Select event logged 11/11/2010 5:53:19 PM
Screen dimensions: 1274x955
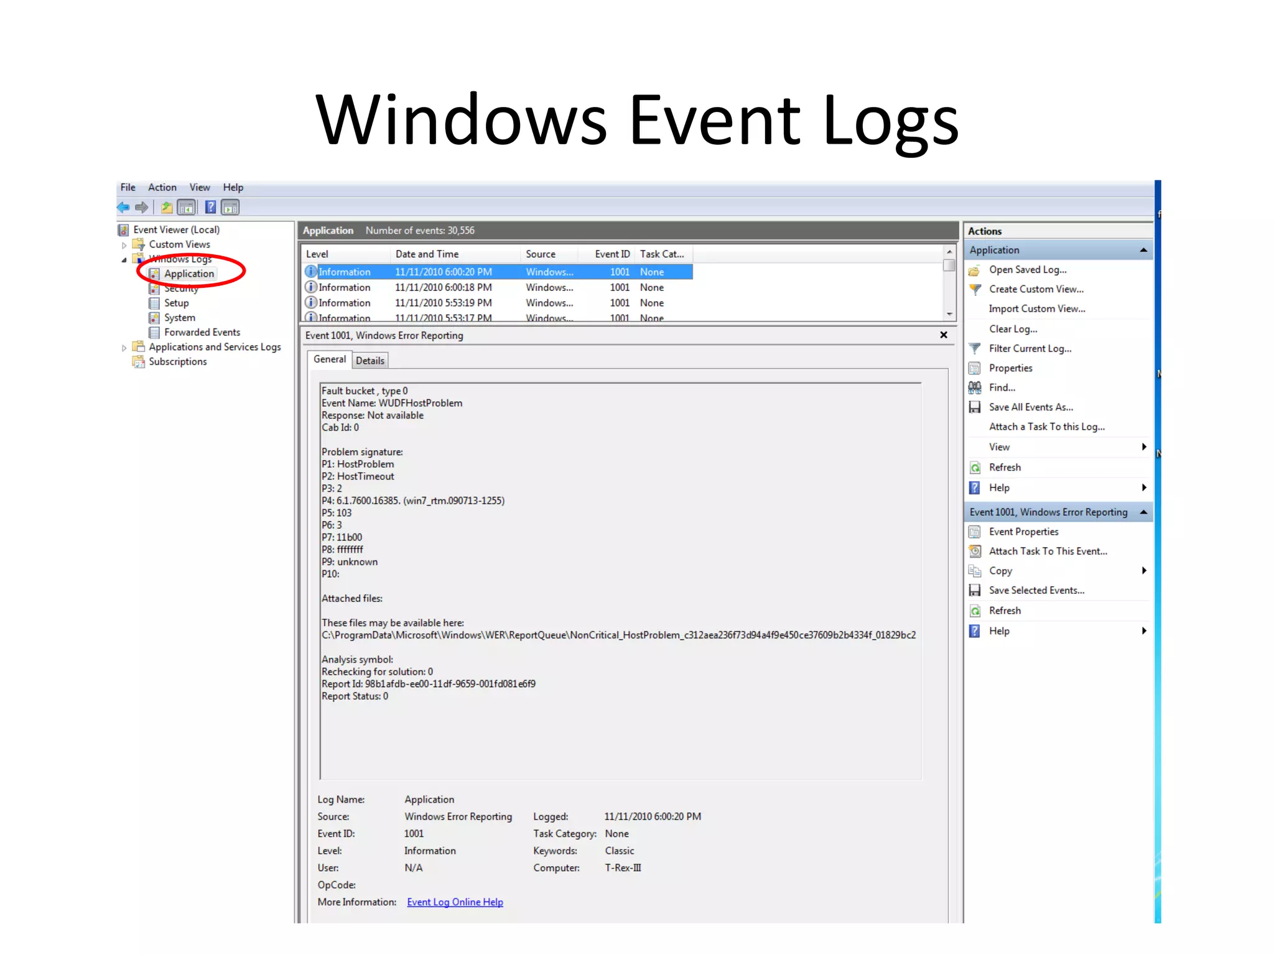pos(498,303)
